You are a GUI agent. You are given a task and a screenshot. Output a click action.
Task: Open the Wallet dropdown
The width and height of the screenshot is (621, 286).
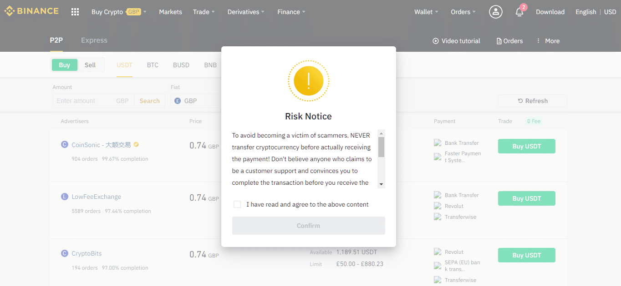click(x=426, y=12)
